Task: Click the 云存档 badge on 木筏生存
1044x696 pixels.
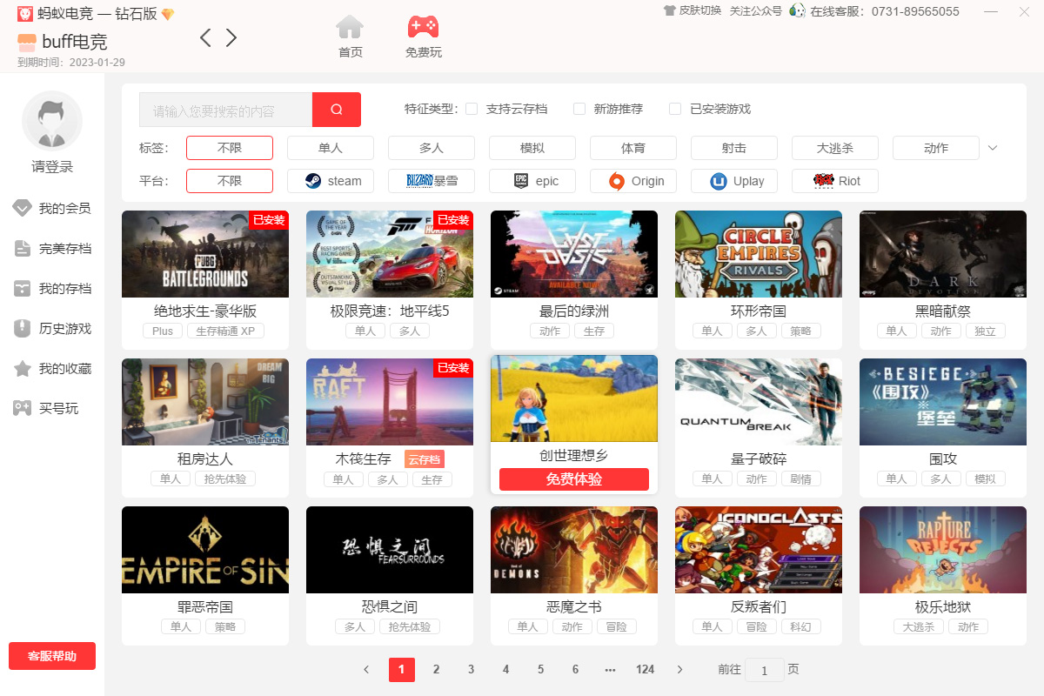Action: [x=425, y=459]
